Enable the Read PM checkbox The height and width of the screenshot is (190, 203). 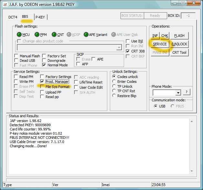(16, 77)
